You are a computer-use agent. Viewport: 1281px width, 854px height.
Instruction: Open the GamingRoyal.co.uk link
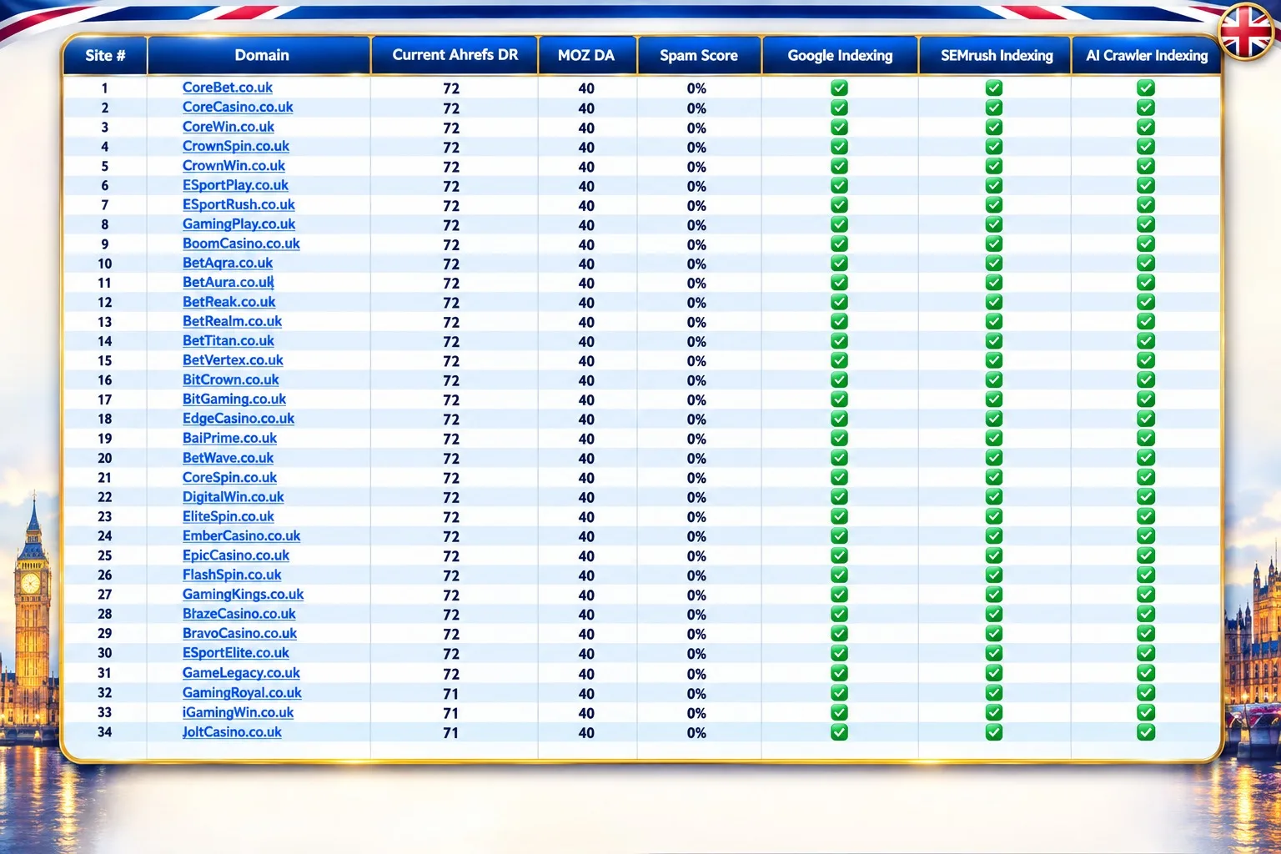tap(242, 693)
